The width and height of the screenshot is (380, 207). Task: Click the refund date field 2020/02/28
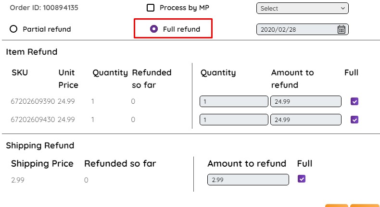303,29
